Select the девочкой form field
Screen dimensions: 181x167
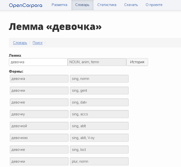(x=39, y=126)
